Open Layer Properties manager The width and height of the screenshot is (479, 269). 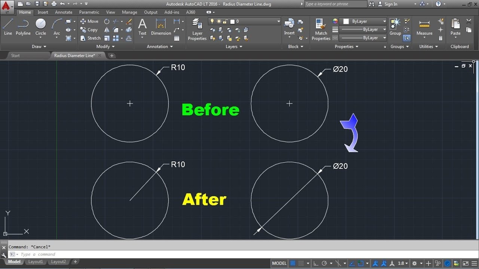click(x=197, y=30)
